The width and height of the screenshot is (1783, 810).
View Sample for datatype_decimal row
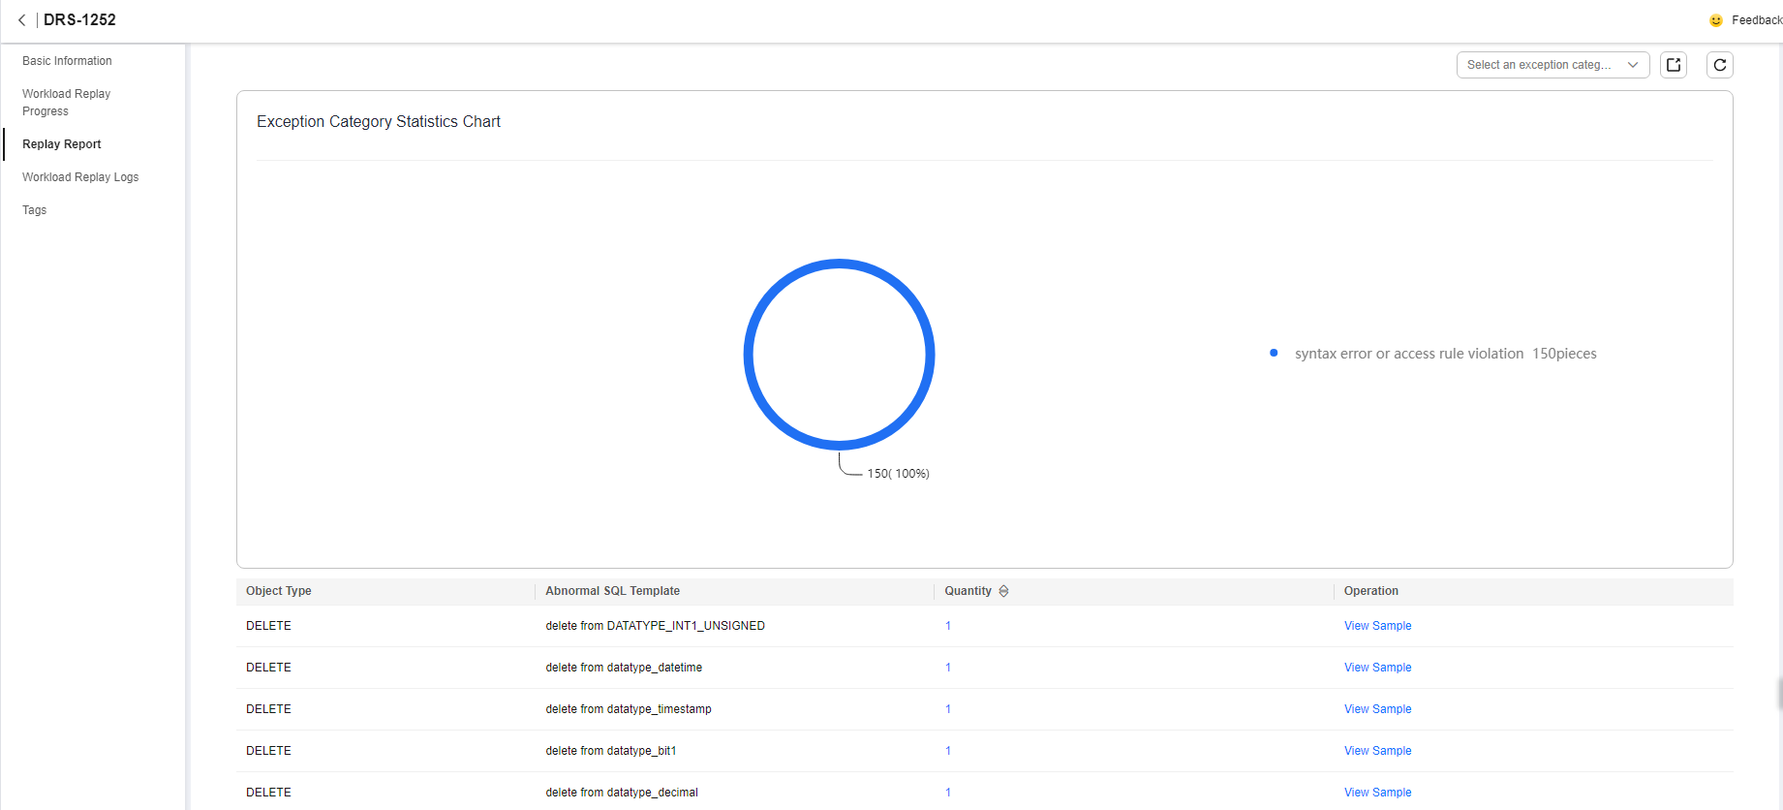pyautogui.click(x=1377, y=793)
